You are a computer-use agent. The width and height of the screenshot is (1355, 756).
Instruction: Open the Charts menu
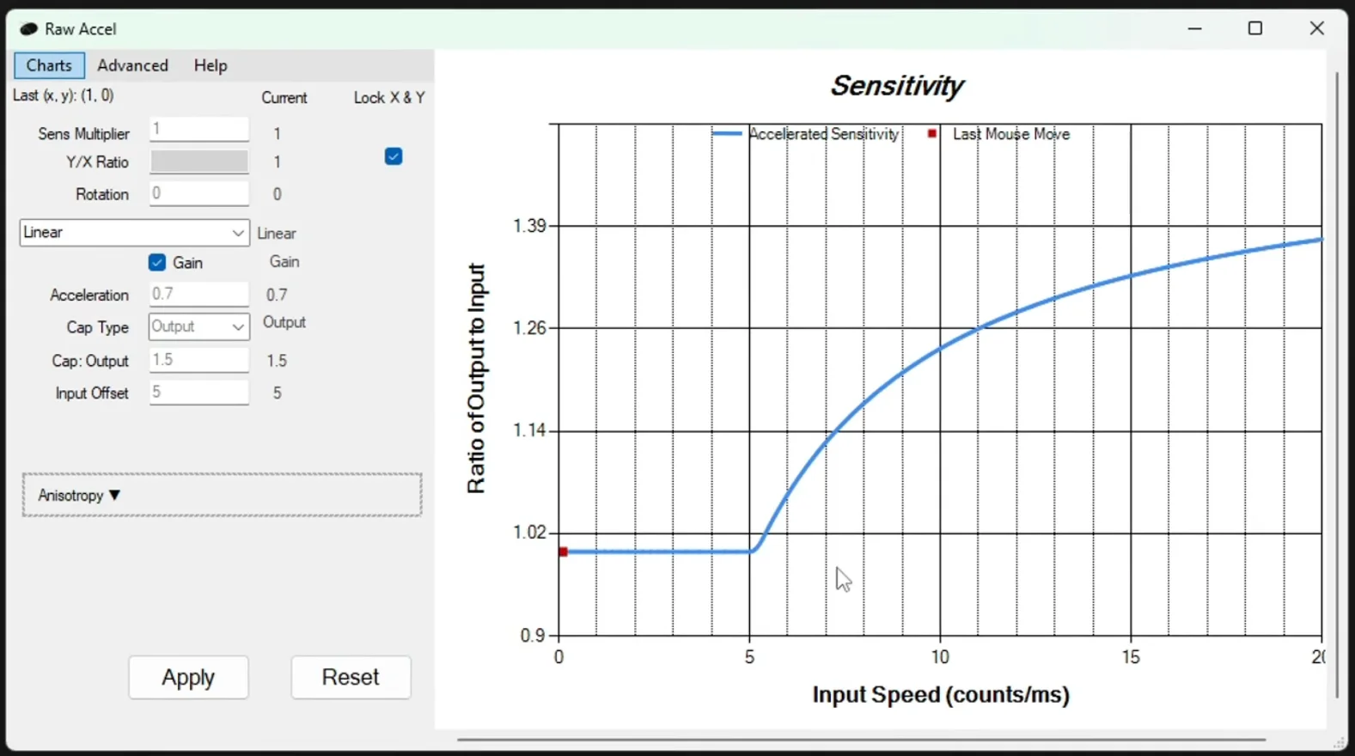(x=49, y=65)
